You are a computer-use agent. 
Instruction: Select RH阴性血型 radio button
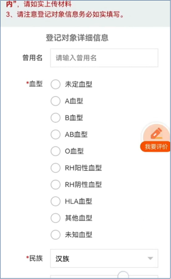point(56,185)
